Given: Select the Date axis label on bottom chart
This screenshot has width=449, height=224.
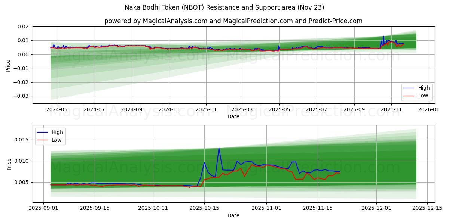Looking at the screenshot, I should 233,215.
